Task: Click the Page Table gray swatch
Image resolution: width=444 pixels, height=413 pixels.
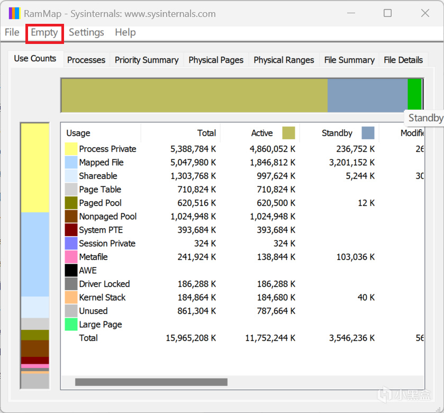Action: tap(71, 189)
